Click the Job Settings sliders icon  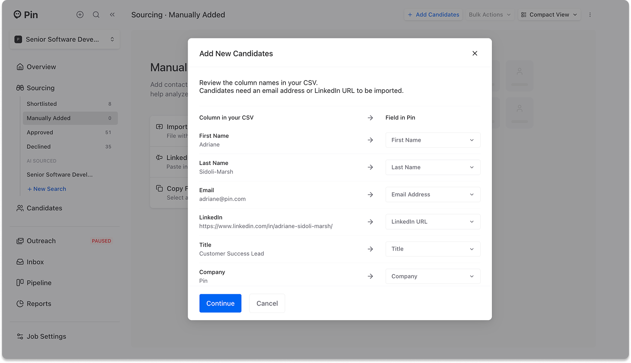[20, 337]
